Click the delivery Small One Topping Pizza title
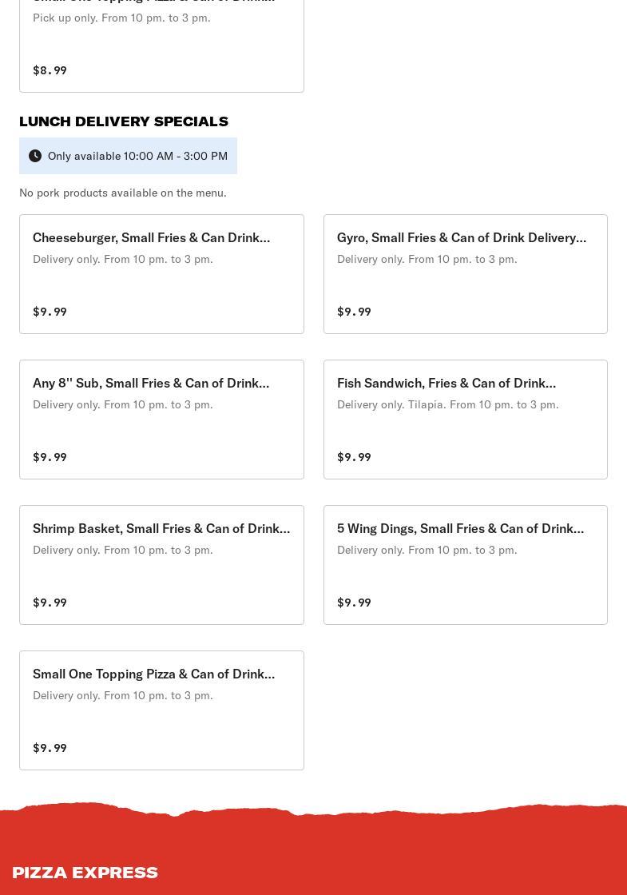This screenshot has height=895, width=627. pos(153,674)
